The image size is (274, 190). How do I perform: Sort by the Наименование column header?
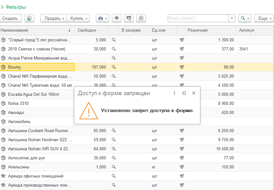[34, 30]
